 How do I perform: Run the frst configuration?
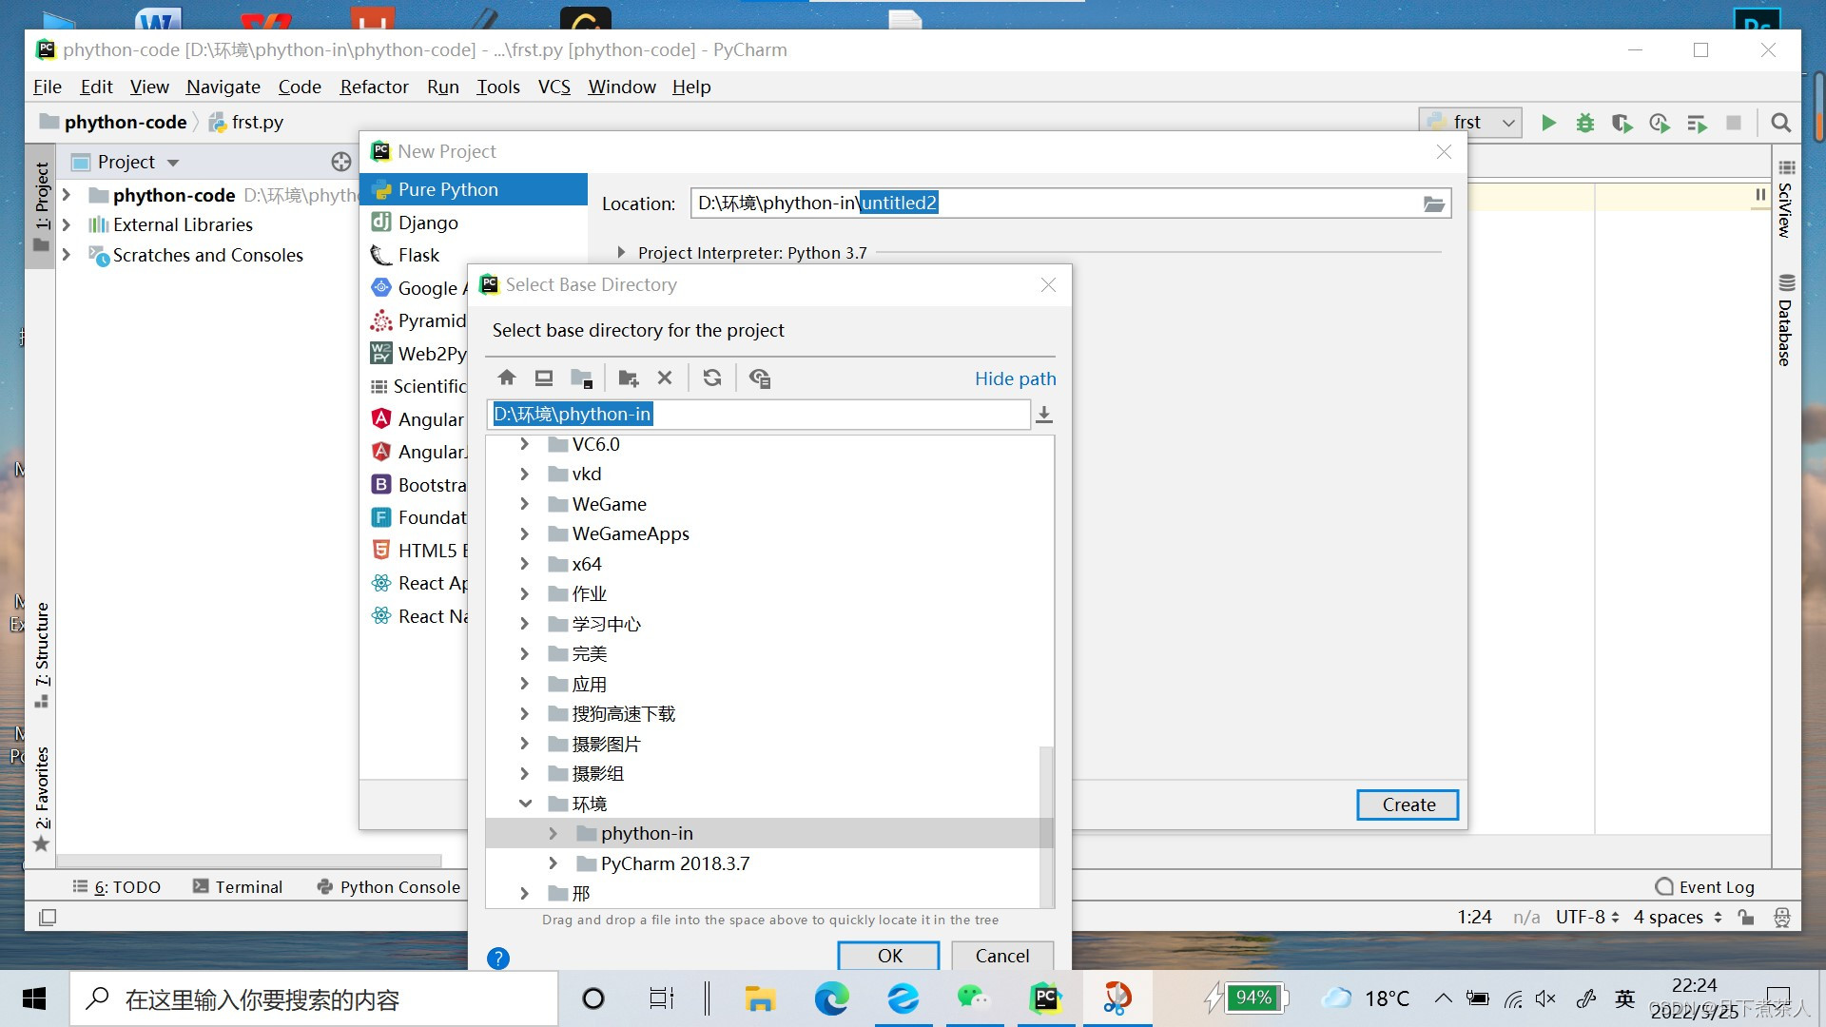(x=1548, y=123)
